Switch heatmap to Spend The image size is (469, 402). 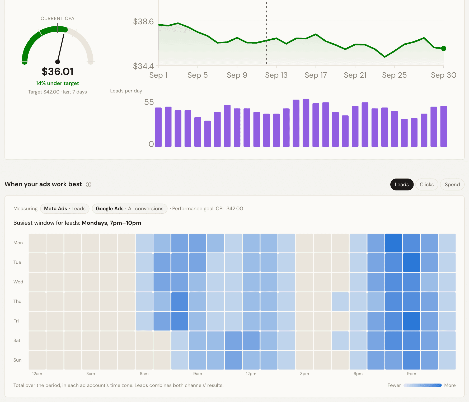(452, 185)
